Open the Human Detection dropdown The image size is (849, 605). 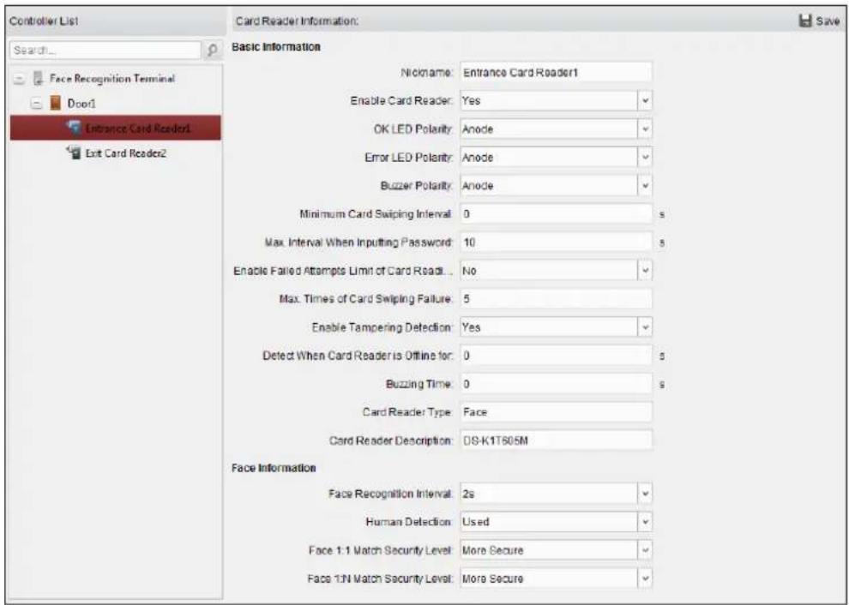coord(644,522)
